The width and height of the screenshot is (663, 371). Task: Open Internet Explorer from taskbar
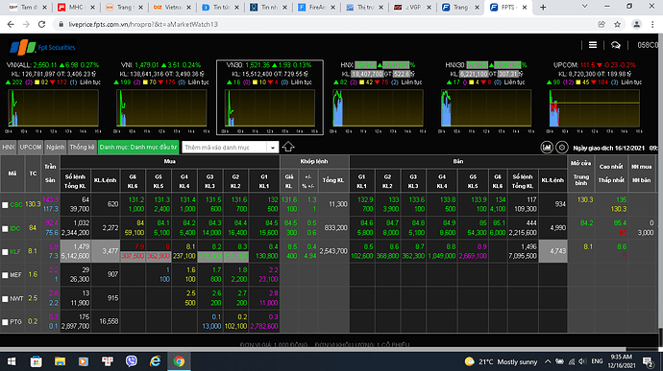[x=155, y=361]
